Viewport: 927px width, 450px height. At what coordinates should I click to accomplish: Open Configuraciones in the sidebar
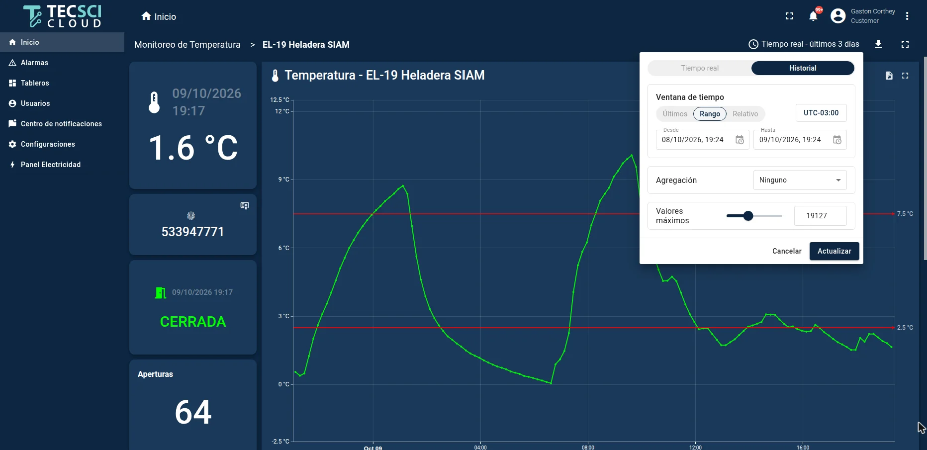coord(62,144)
